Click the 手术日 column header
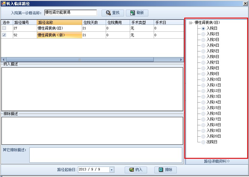Screen dimensions: 249x177 pyautogui.click(x=169, y=22)
